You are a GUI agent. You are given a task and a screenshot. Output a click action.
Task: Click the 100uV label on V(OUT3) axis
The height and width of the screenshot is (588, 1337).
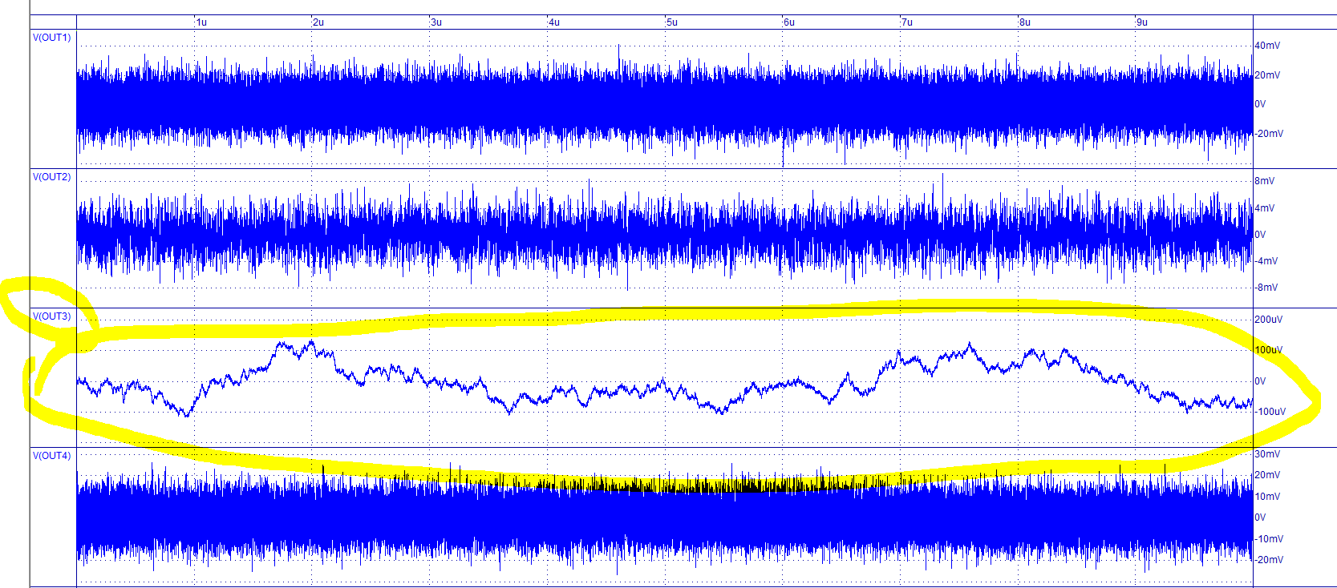coord(1269,350)
